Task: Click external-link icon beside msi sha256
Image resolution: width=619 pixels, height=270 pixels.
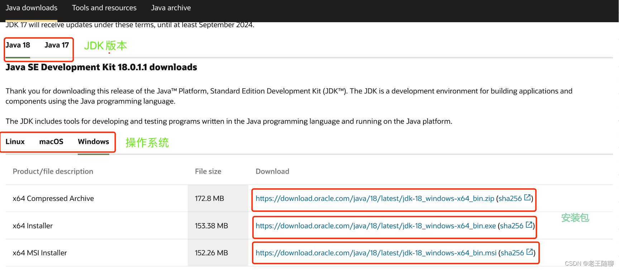Action: pos(530,252)
